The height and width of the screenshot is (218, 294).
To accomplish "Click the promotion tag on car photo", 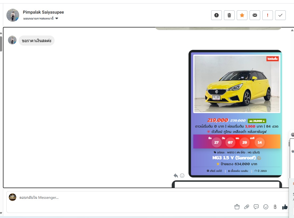I will coord(272,59).
